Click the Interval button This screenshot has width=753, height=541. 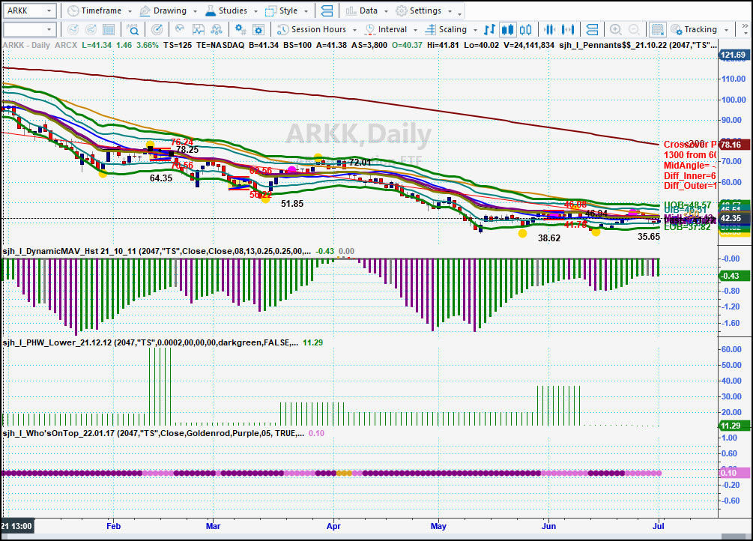click(391, 30)
